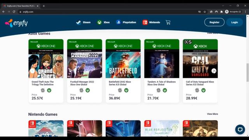Image resolution: width=249 pixels, height=140 pixels.
Task: Click globe region icon under Battlefield 2042
Action: 120,90
